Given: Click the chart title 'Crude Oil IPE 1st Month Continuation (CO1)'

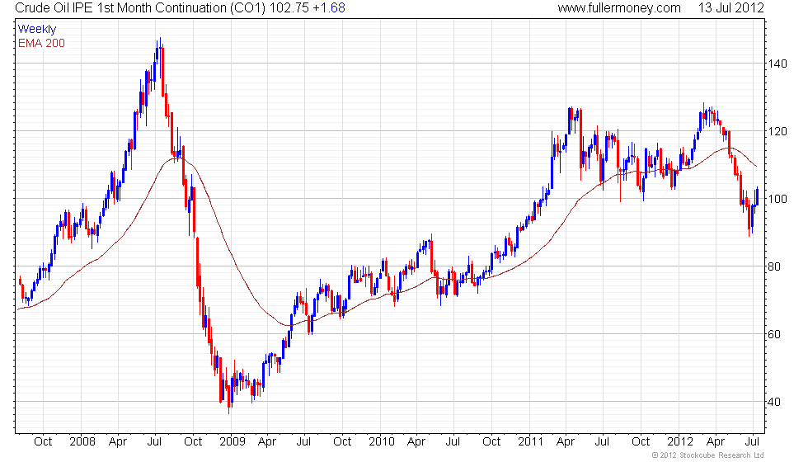Looking at the screenshot, I should 140,7.
